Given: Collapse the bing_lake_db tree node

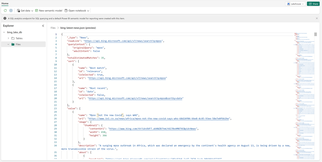Looking at the screenshot, I should (4, 32).
